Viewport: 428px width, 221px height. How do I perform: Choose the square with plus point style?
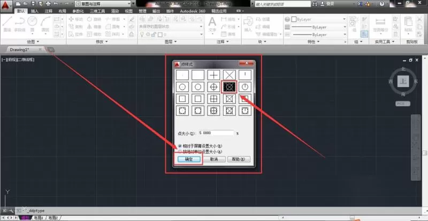[213, 99]
